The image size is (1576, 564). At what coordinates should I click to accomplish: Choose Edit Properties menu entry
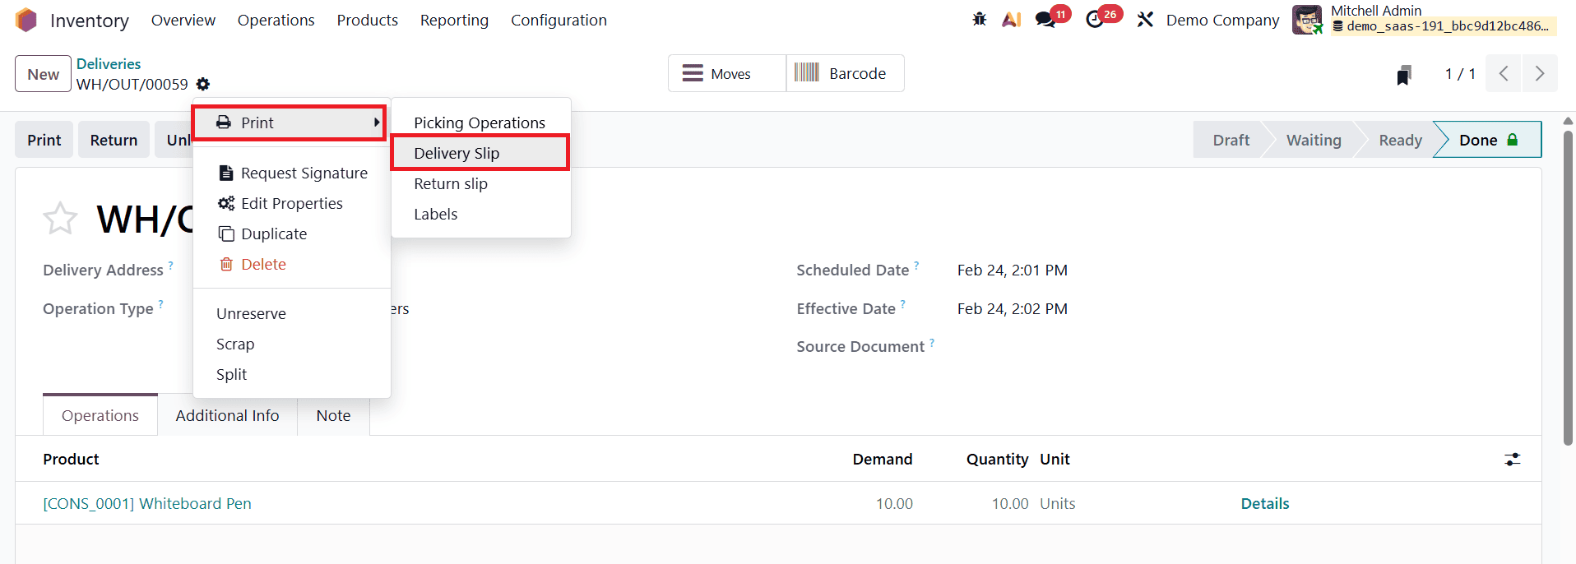click(x=291, y=203)
